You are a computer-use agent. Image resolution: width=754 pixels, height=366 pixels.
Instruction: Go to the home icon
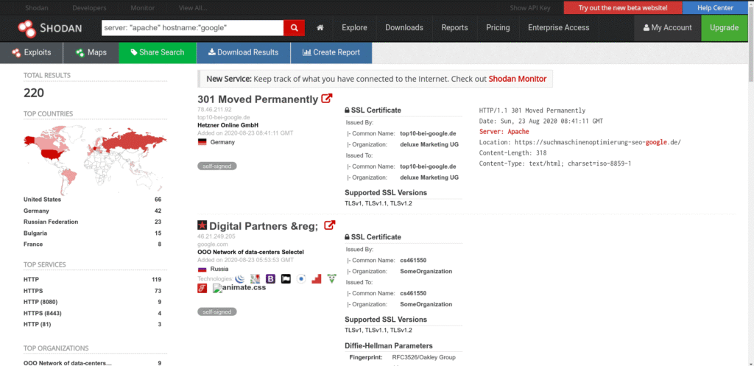(320, 28)
